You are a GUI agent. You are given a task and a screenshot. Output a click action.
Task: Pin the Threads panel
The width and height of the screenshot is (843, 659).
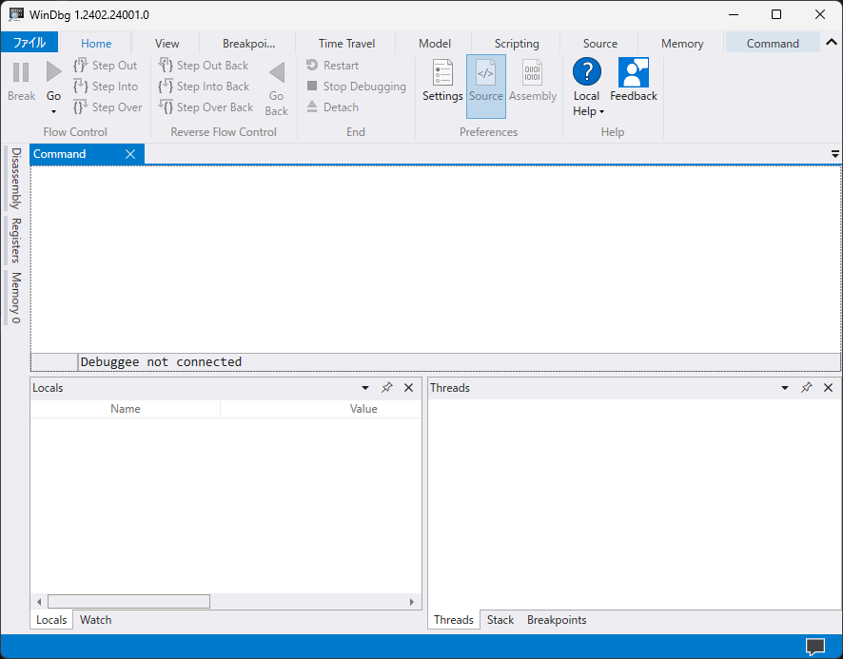pos(806,388)
